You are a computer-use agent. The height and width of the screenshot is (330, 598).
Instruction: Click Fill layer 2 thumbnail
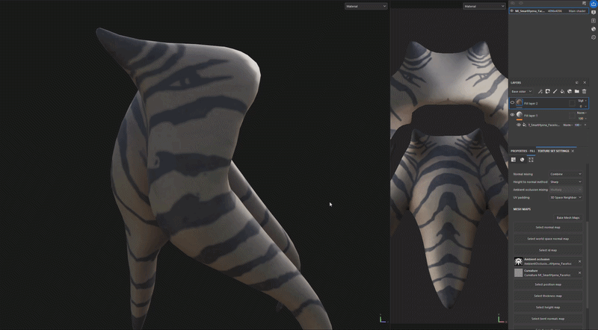point(520,102)
